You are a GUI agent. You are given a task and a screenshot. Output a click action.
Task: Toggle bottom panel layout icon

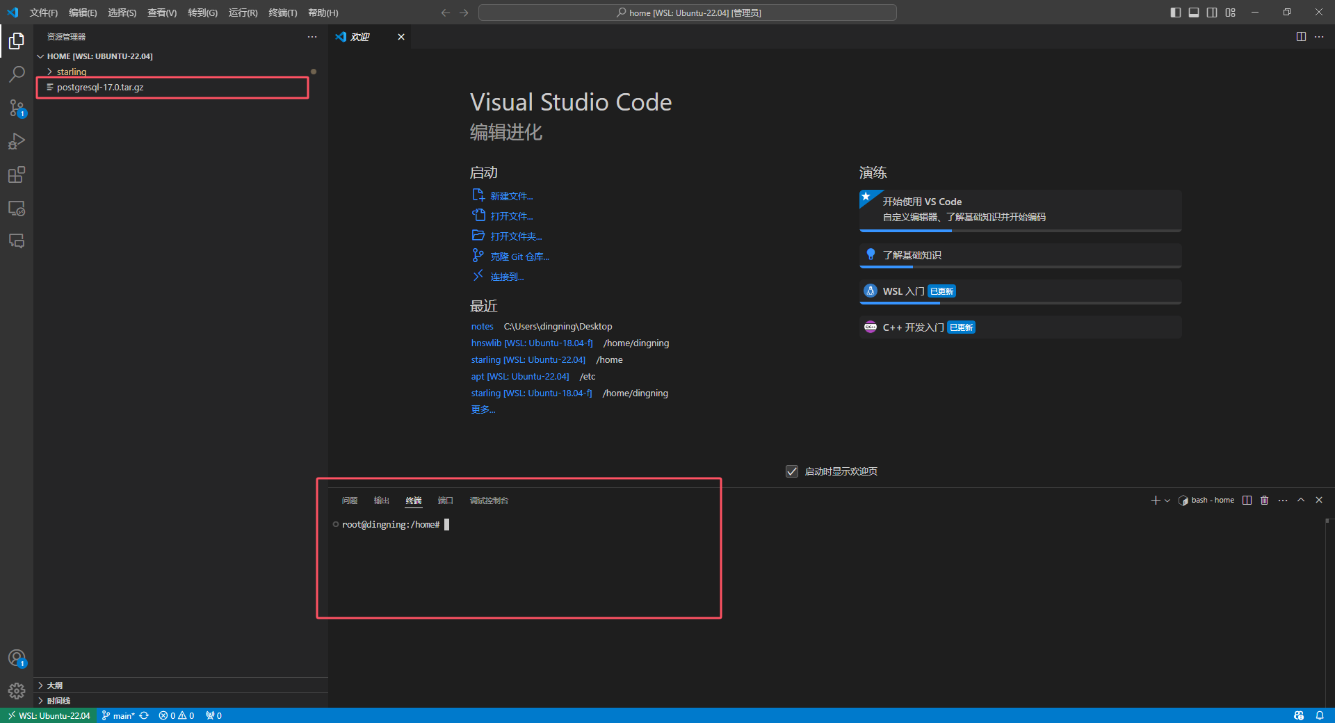point(1194,13)
